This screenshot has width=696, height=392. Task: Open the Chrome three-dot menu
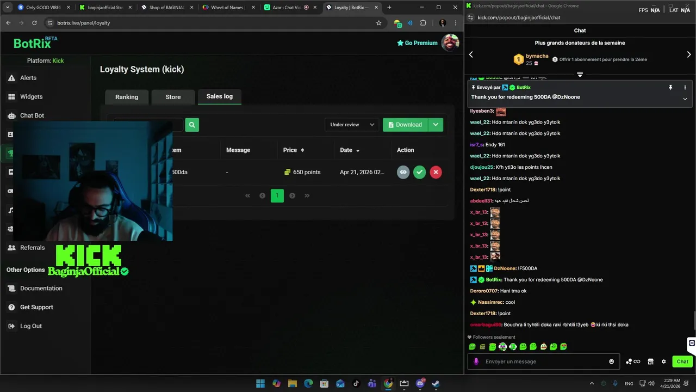click(x=455, y=23)
